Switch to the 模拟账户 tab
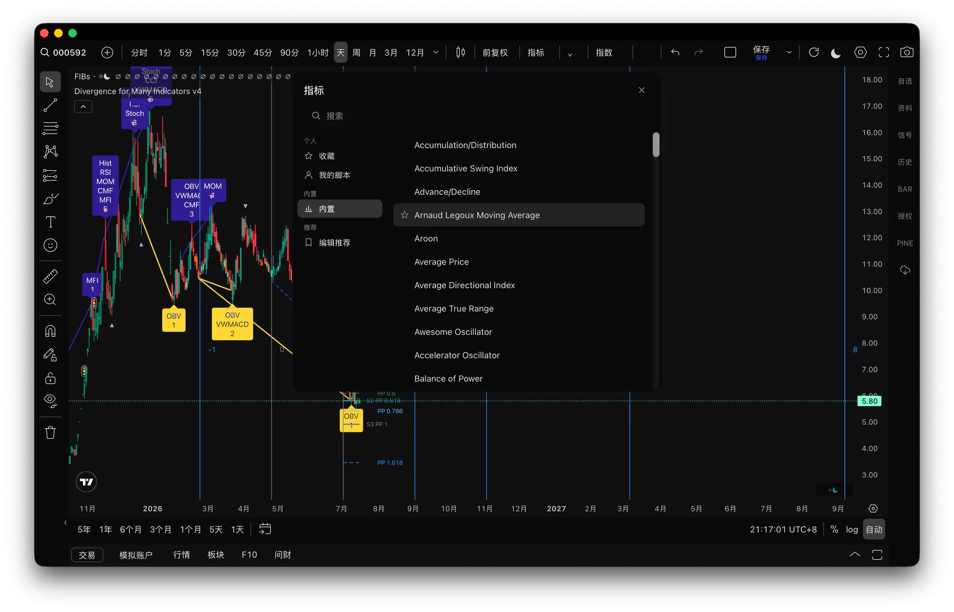Image resolution: width=954 pixels, height=612 pixels. 136,555
